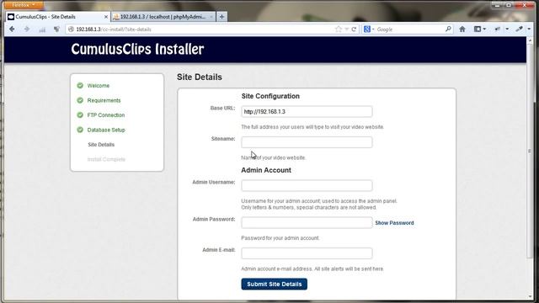Click Submit Site Details button
Screen dimensions: 539x303
tap(274, 284)
